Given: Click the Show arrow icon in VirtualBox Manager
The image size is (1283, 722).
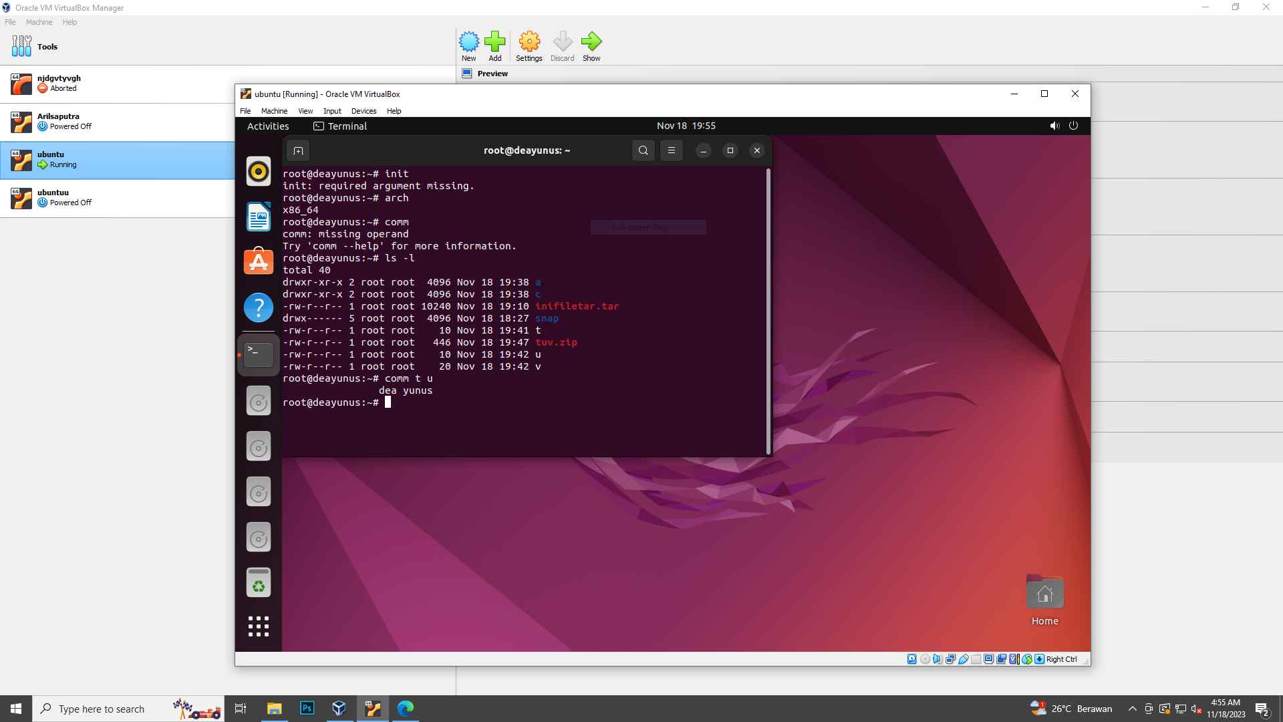Looking at the screenshot, I should pos(591,46).
